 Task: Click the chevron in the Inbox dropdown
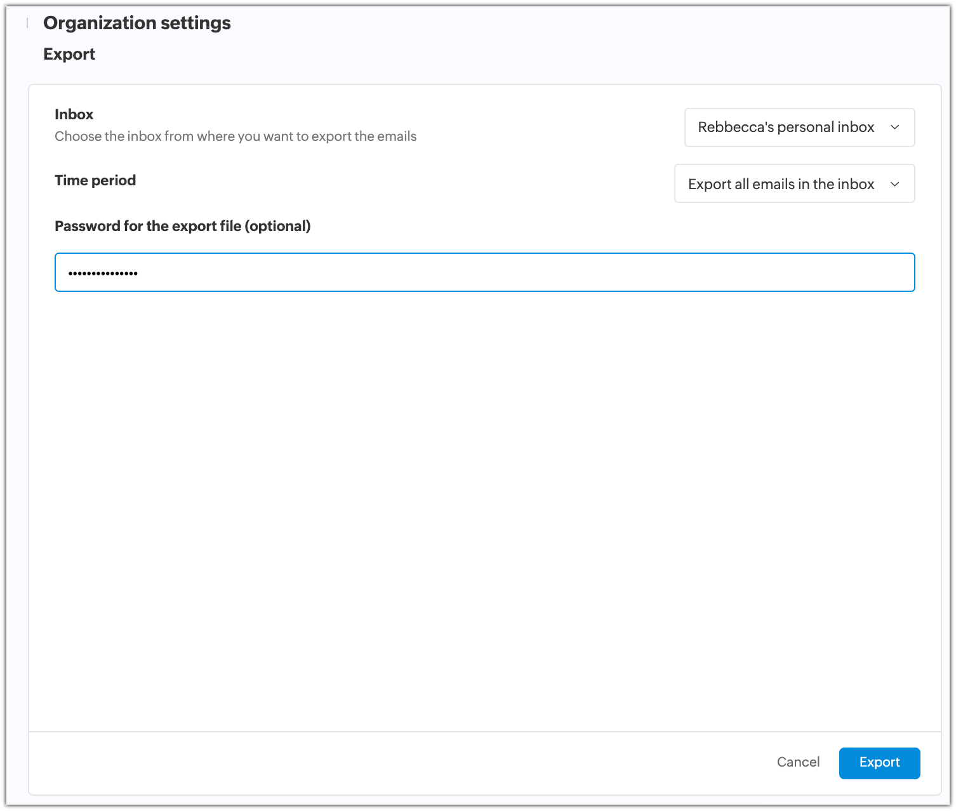click(x=895, y=128)
